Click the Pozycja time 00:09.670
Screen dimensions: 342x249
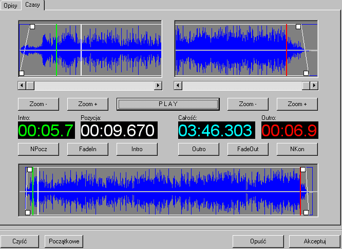click(119, 130)
